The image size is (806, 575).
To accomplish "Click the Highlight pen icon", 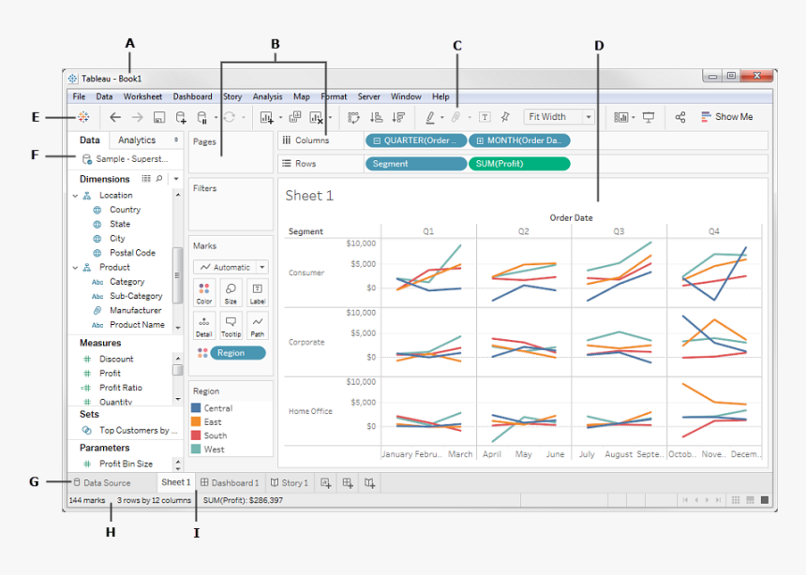I will [430, 118].
